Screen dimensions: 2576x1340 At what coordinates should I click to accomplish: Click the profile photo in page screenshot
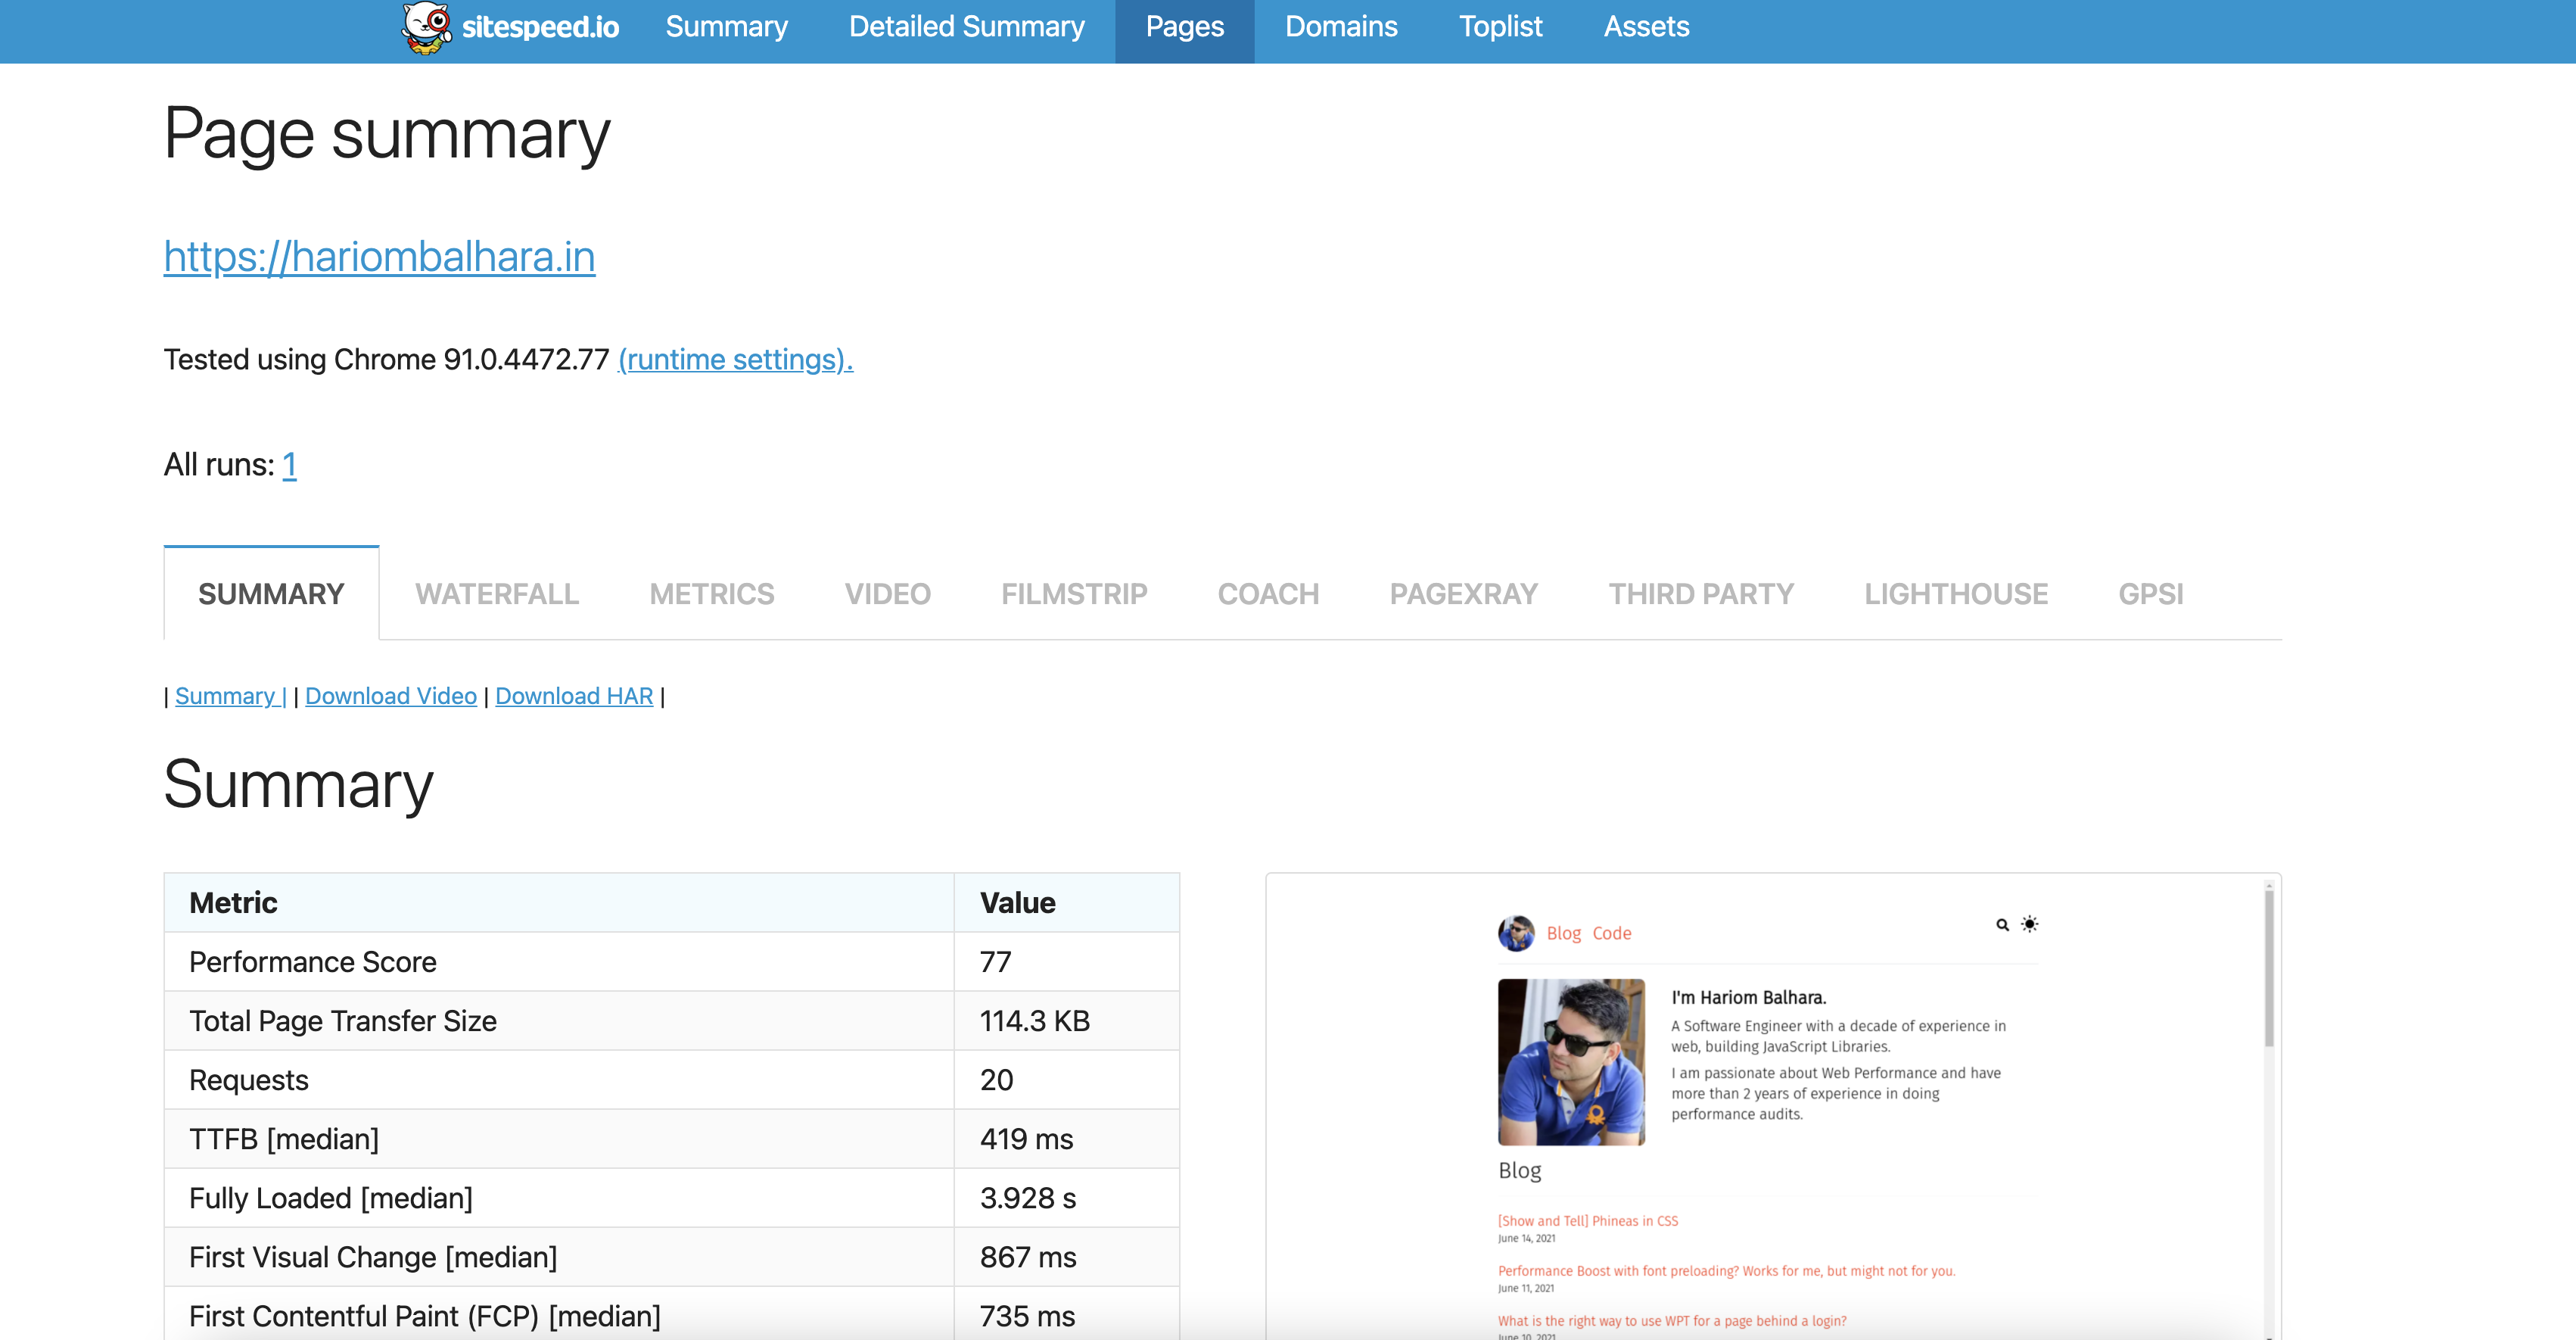(1571, 1062)
